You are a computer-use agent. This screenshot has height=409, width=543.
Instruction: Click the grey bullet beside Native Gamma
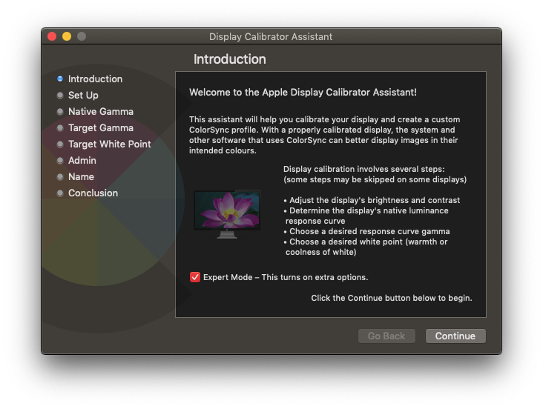[60, 111]
